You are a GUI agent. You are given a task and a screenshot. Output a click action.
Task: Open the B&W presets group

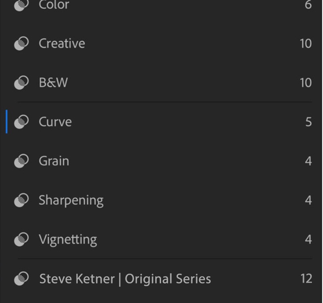pos(53,83)
